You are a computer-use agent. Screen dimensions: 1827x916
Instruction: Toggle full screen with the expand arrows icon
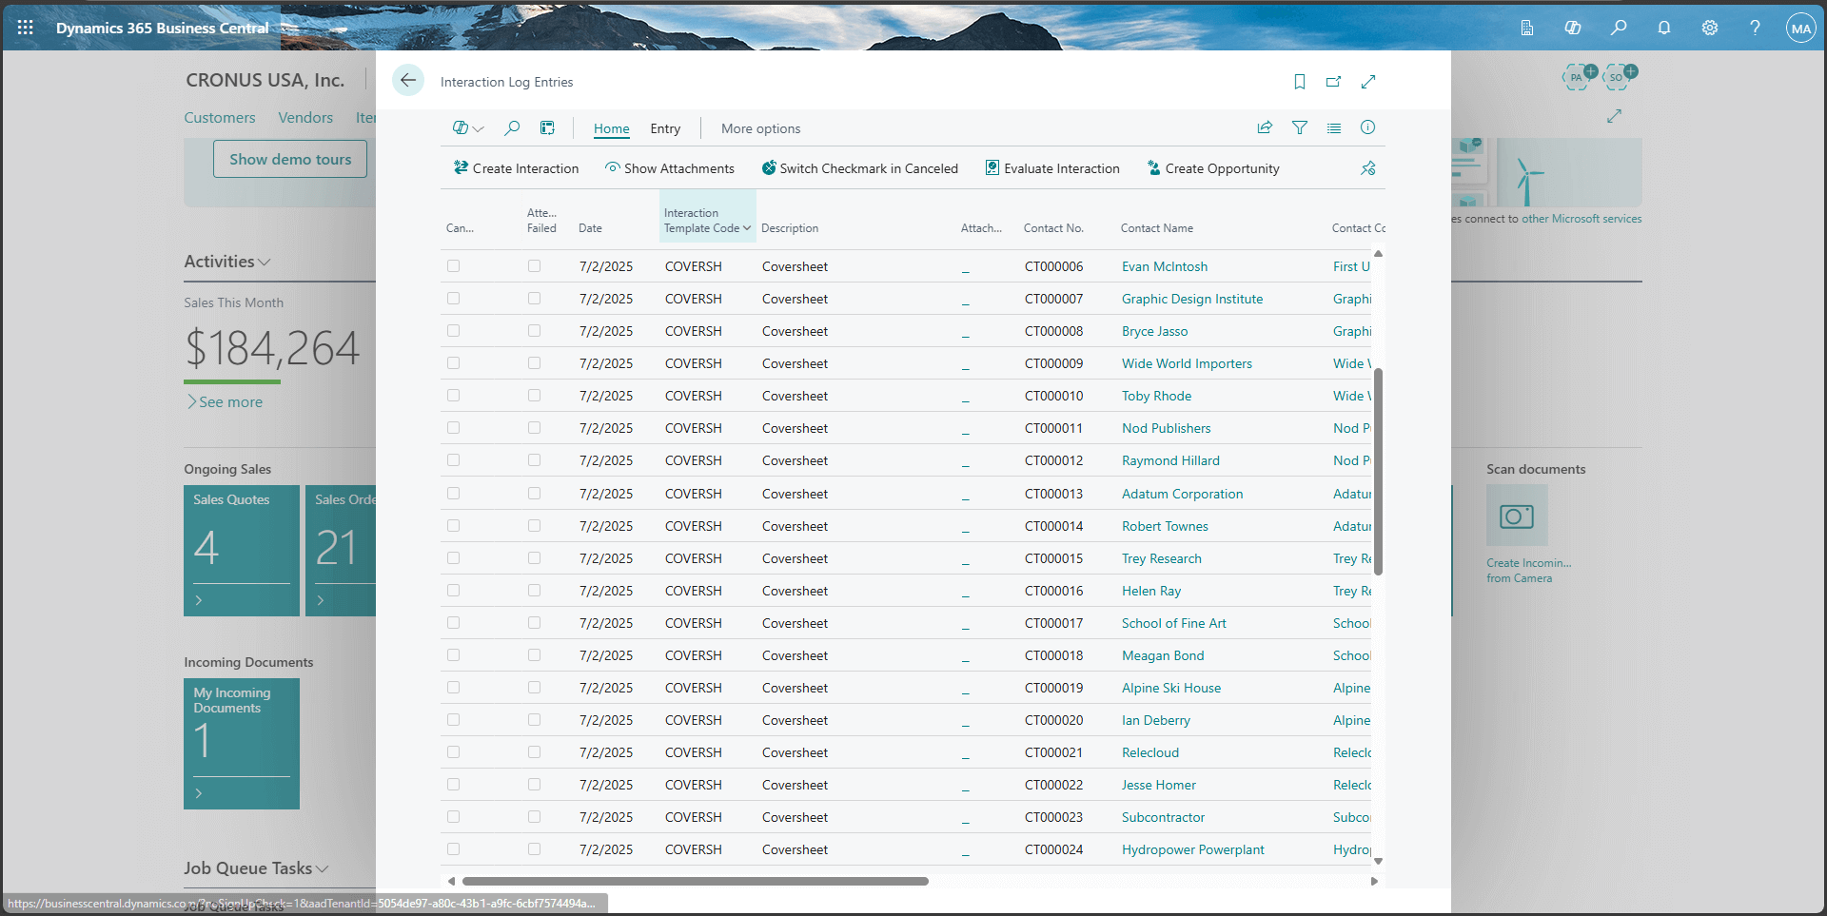1367,82
